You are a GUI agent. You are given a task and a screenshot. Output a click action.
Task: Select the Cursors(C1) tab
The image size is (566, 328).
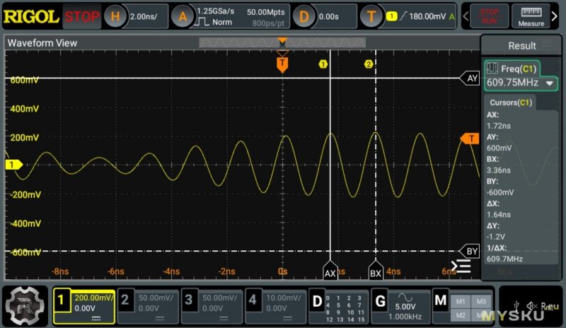511,103
